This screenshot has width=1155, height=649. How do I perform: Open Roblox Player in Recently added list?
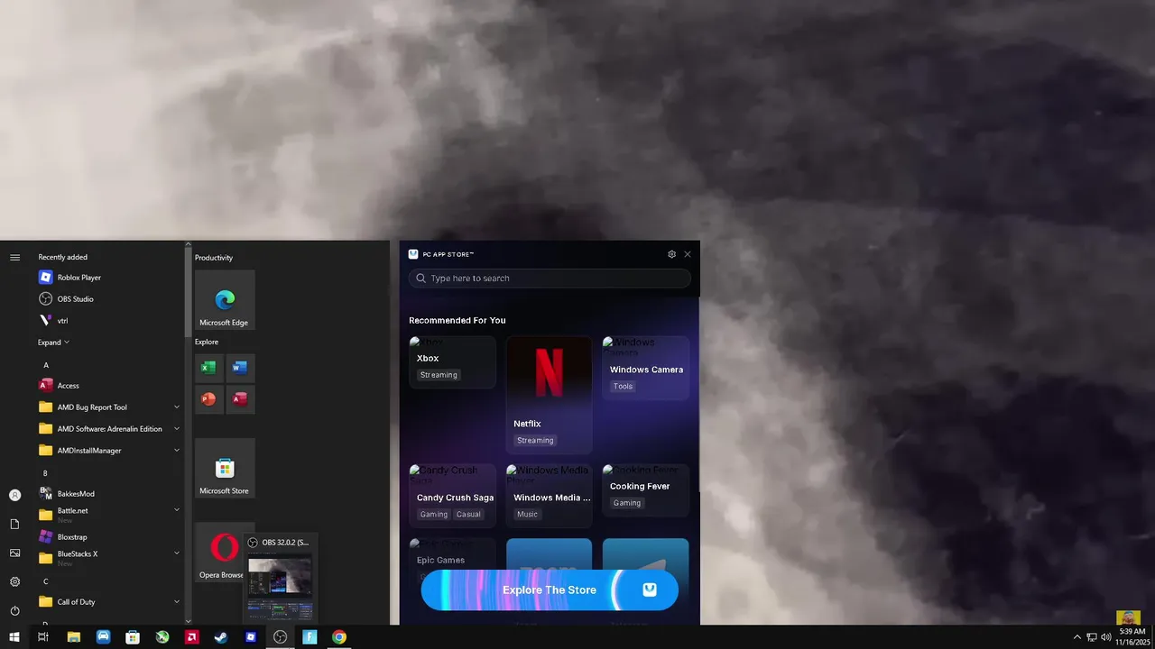(x=108, y=278)
